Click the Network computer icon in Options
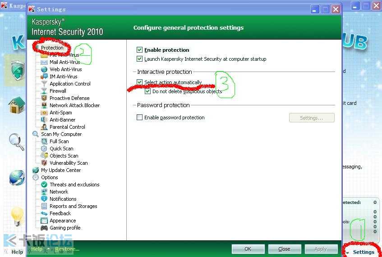The height and width of the screenshot is (257, 382). click(x=44, y=192)
